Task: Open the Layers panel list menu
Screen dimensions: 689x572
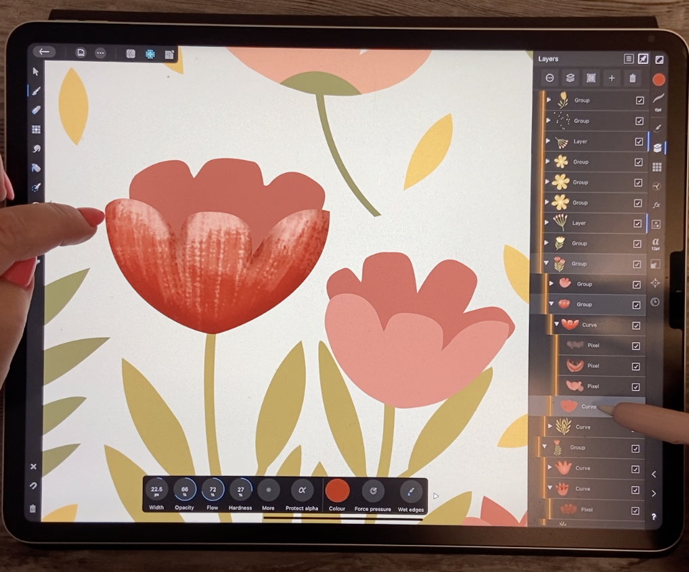Action: point(628,59)
